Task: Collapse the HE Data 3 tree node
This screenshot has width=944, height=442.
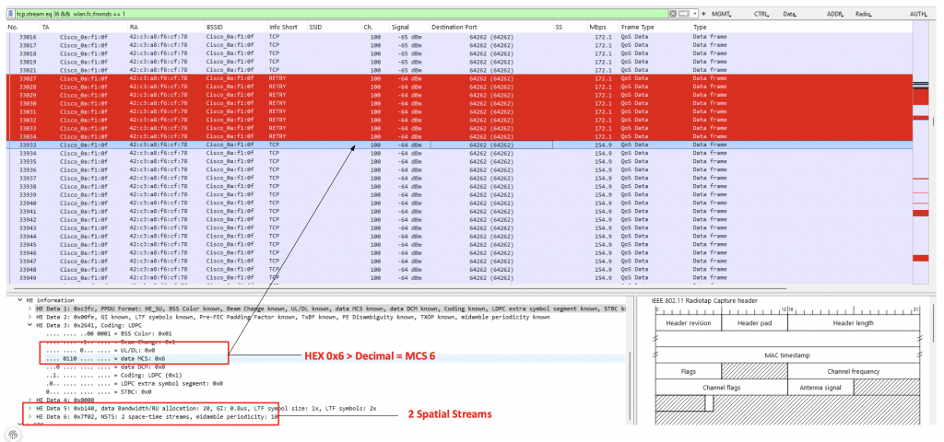Action: click(30, 324)
